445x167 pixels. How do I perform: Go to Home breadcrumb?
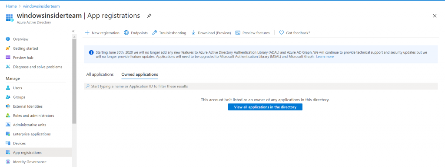[x=11, y=6]
